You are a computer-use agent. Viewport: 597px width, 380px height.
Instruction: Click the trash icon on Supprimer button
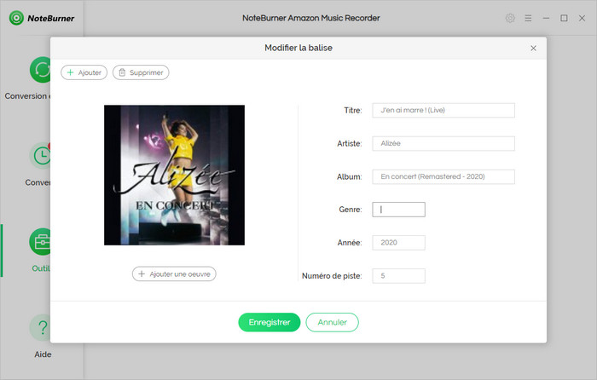coord(122,72)
